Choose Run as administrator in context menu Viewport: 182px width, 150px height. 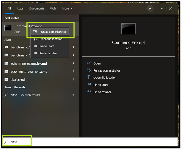(50, 32)
